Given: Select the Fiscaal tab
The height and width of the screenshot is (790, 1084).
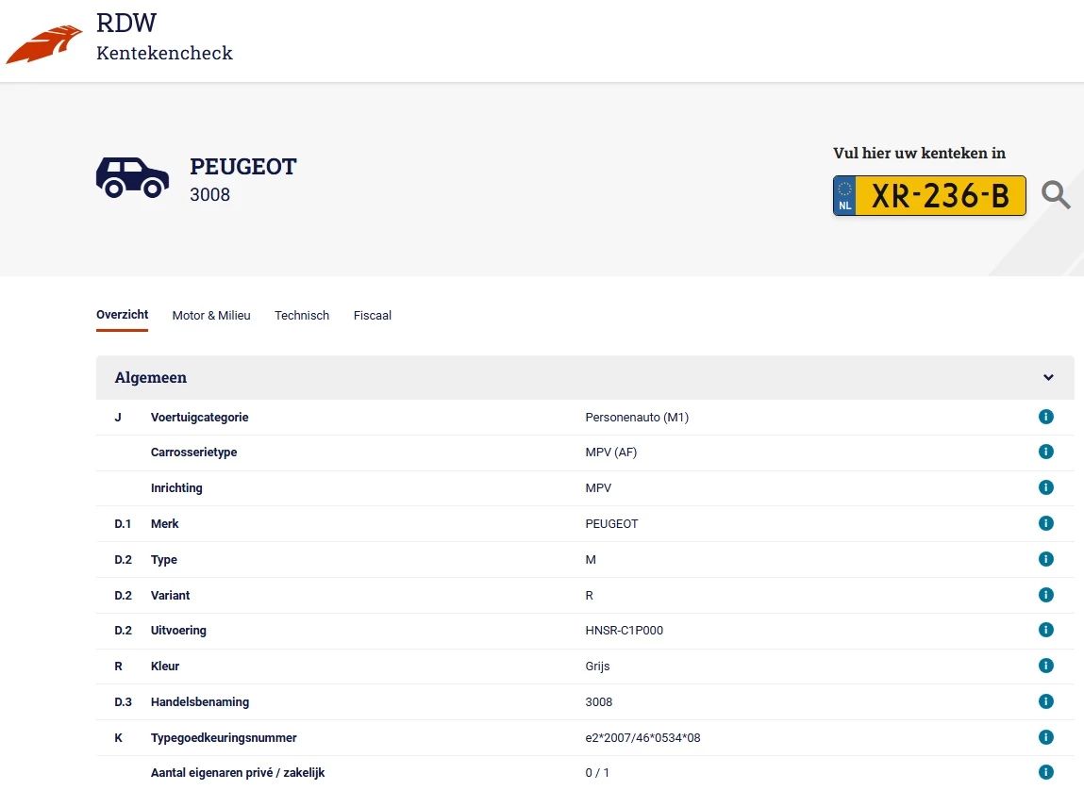Looking at the screenshot, I should coord(372,315).
